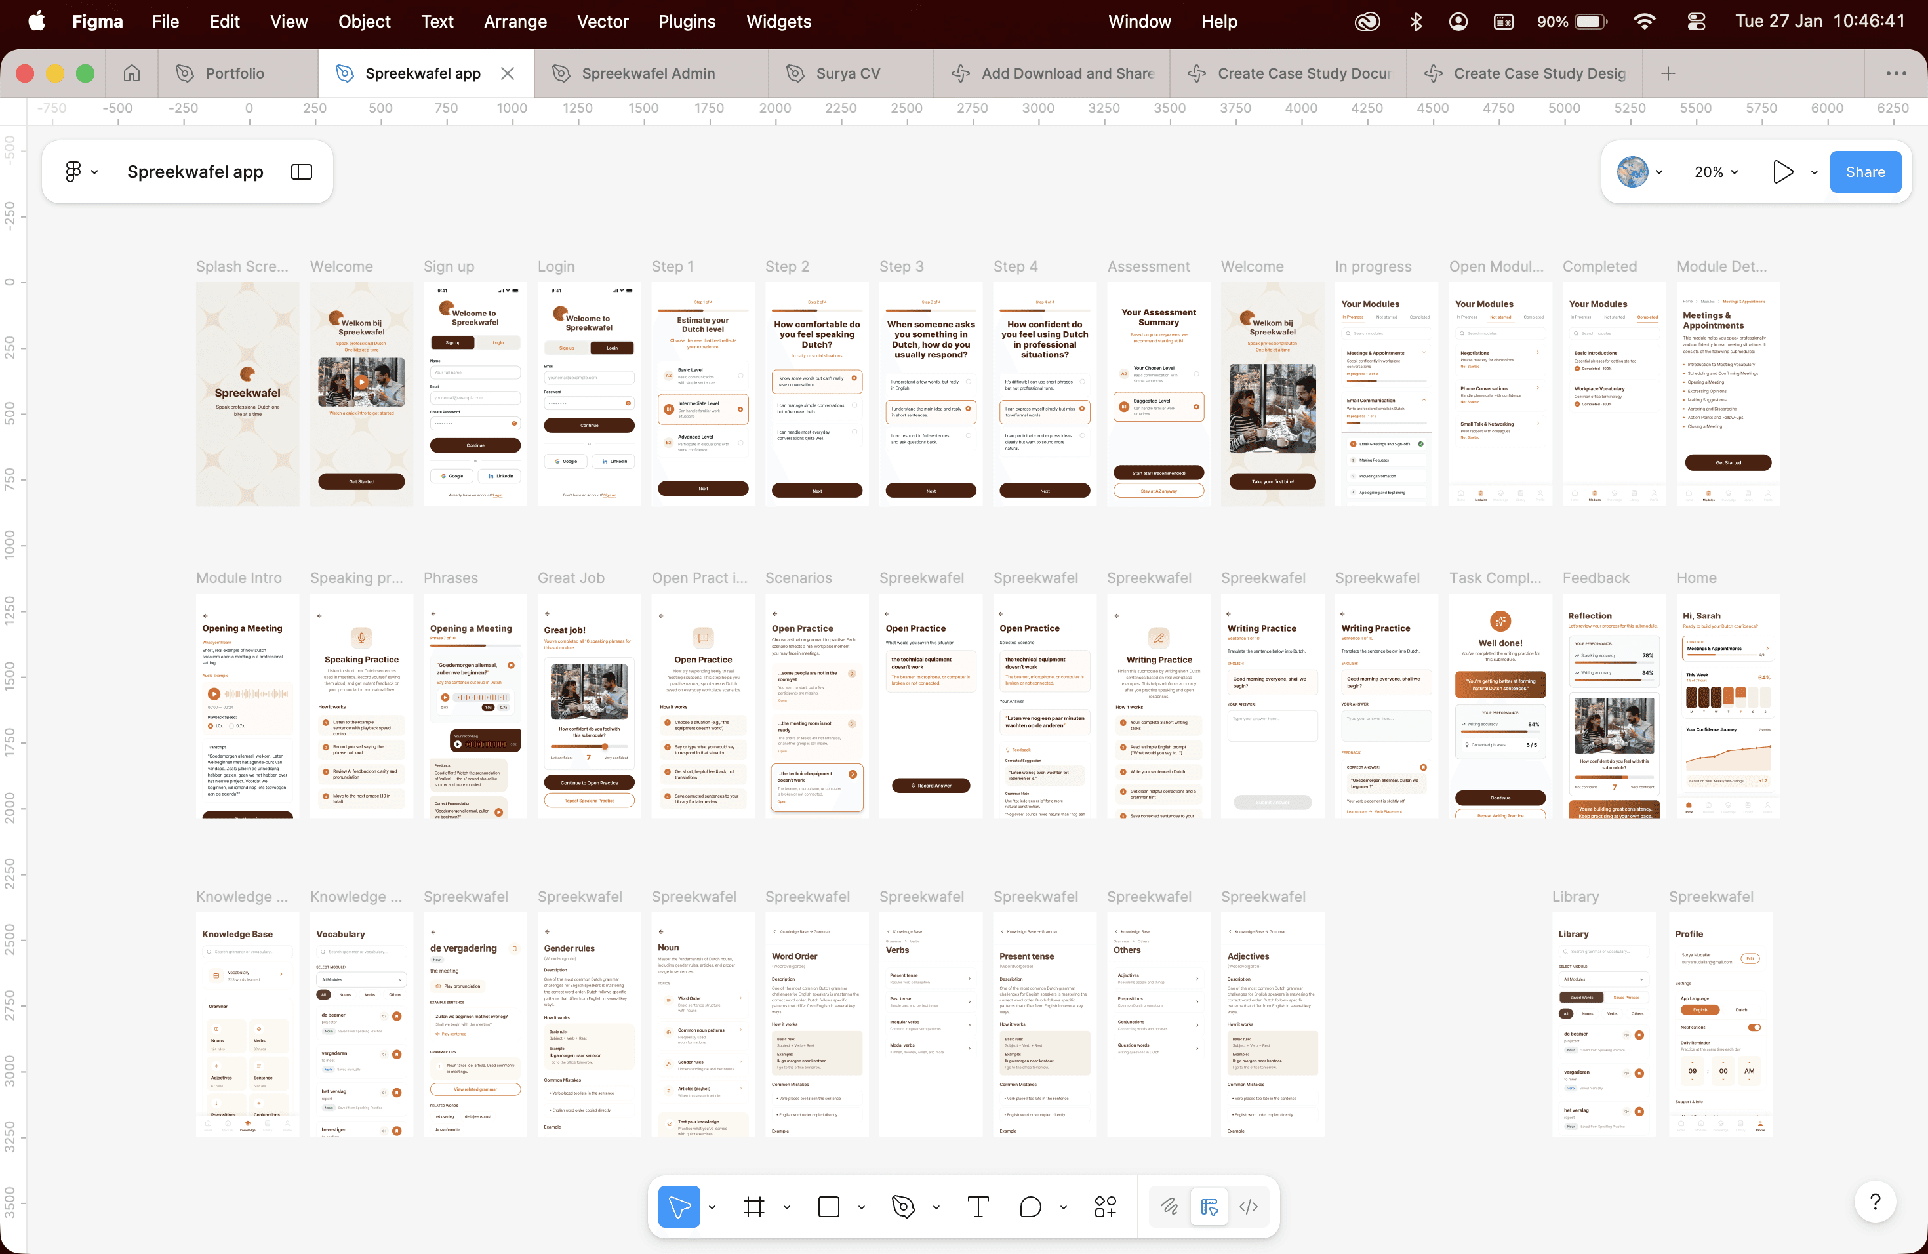This screenshot has height=1254, width=1928.
Task: Select the Frame tool
Action: pos(753,1207)
